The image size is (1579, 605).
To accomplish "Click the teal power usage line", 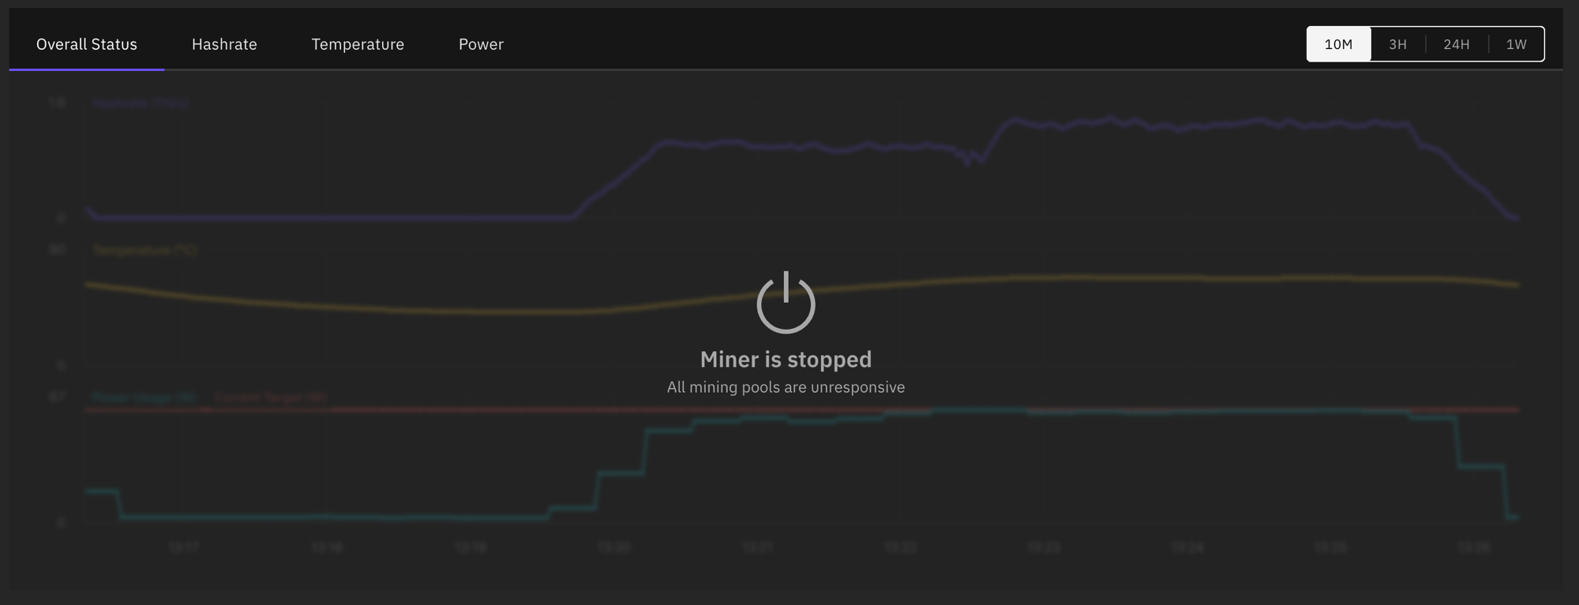I will point(316,517).
